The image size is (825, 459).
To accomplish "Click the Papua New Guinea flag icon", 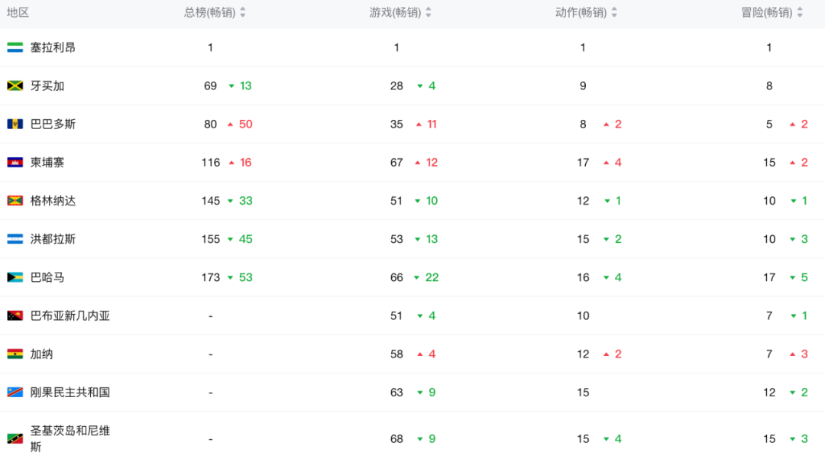I will pos(14,315).
